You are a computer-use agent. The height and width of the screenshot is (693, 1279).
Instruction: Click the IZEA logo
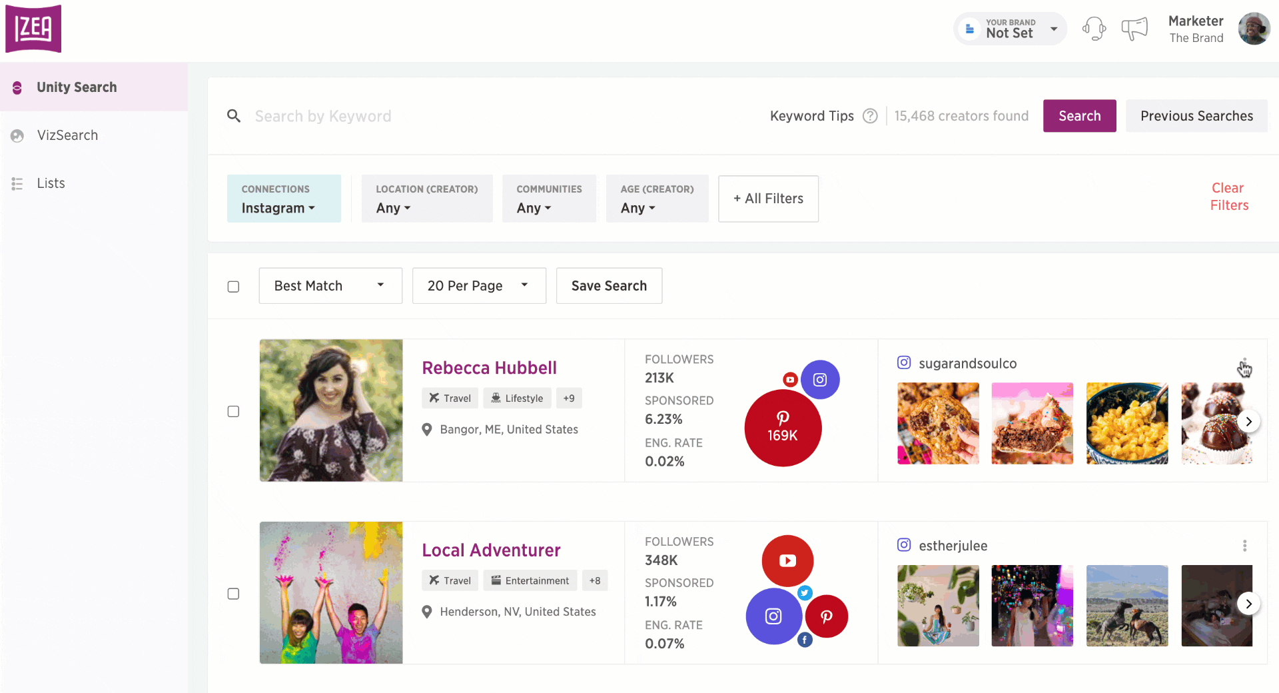click(x=33, y=28)
